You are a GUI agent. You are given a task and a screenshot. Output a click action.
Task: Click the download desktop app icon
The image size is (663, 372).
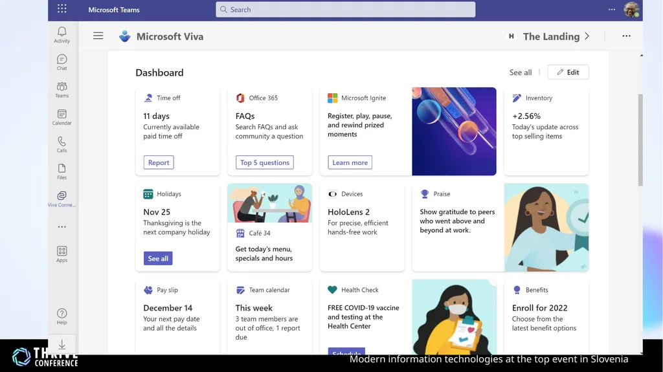click(x=62, y=345)
